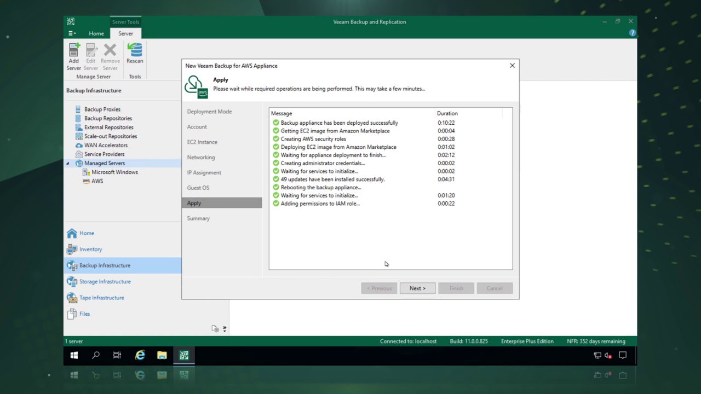701x394 pixels.
Task: Switch to the Home ribbon tab
Action: (x=96, y=33)
